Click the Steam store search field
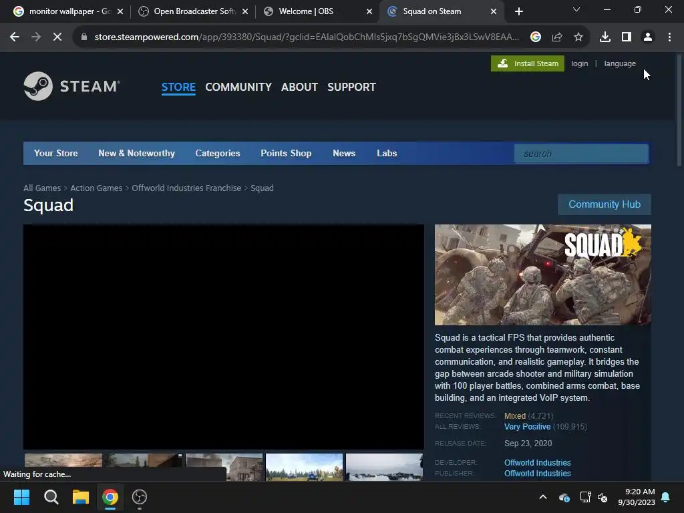The image size is (684, 513). click(x=581, y=154)
